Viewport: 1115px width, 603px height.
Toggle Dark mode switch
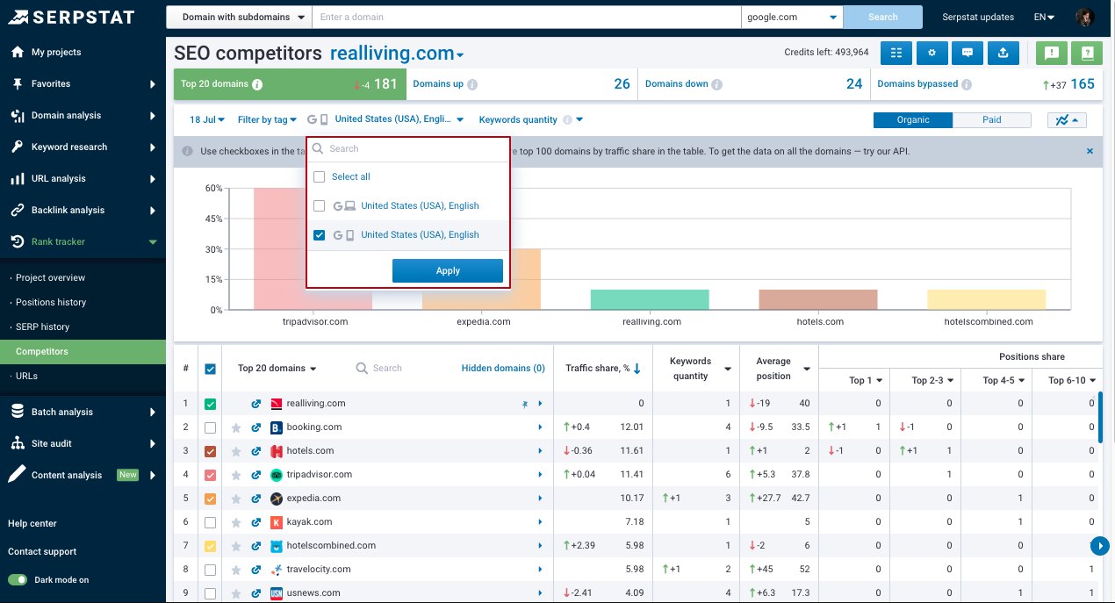tap(18, 580)
